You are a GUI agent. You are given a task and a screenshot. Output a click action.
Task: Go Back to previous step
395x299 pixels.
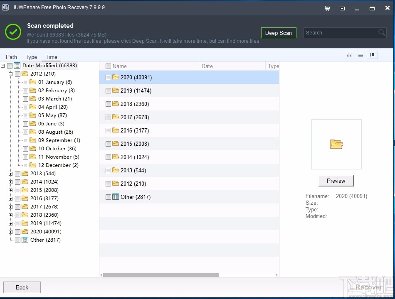click(22, 287)
